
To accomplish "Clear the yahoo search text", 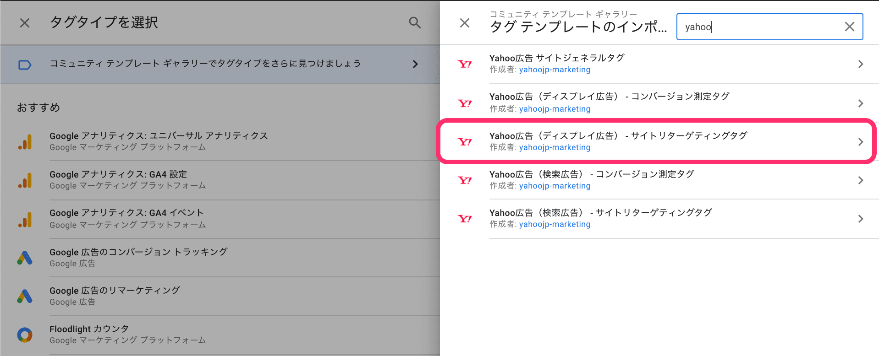I will click(x=849, y=27).
